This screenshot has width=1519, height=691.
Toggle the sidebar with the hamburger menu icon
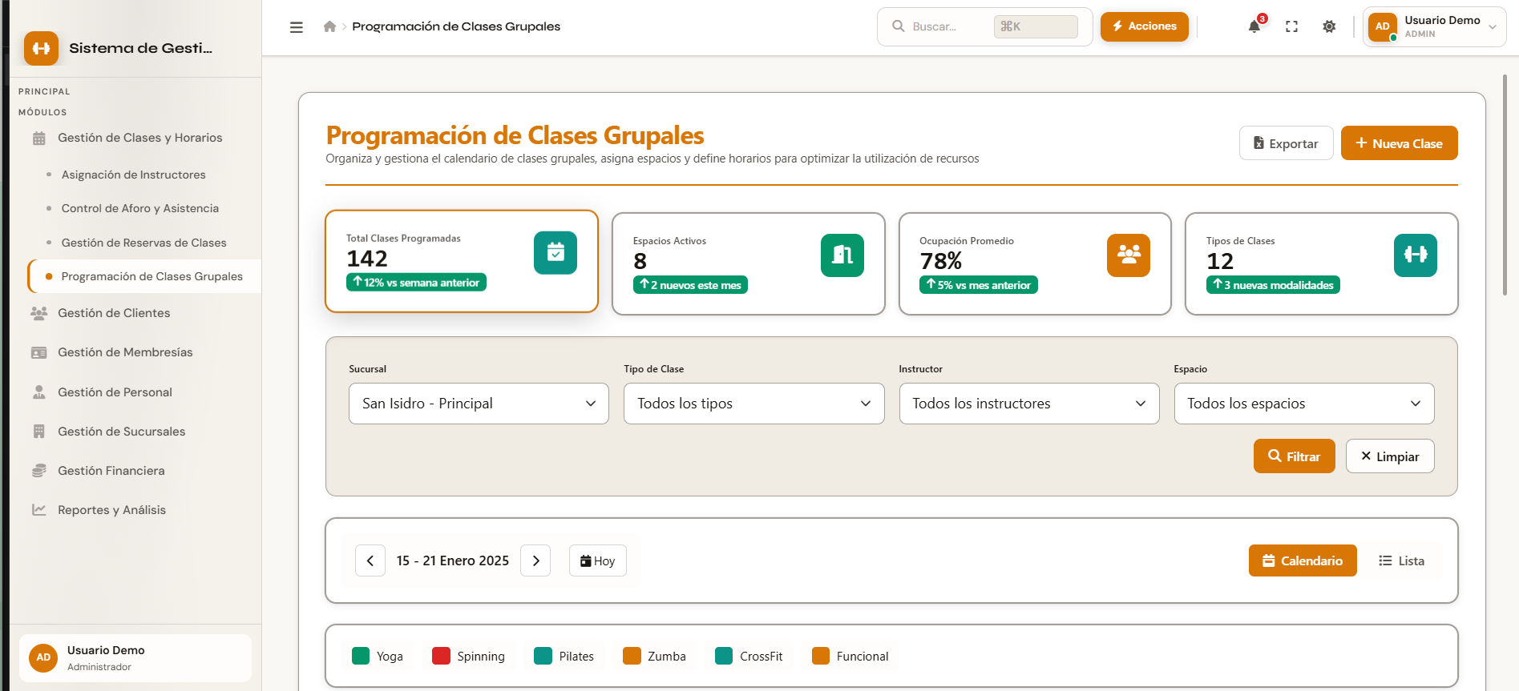(297, 27)
